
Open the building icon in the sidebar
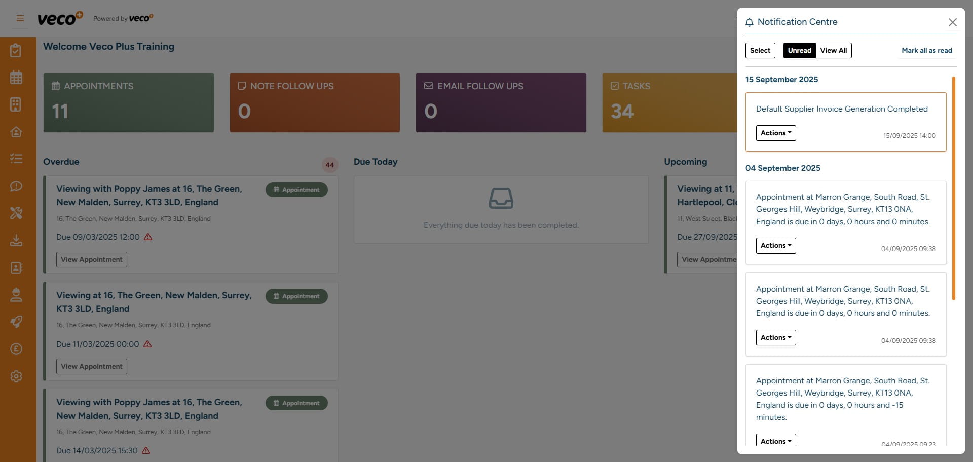[x=16, y=104]
